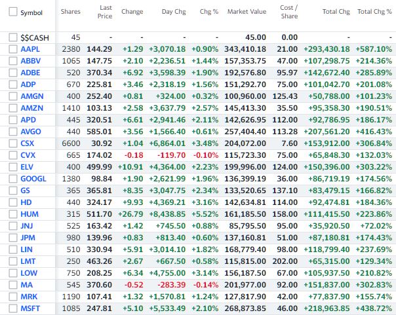Image resolution: width=396 pixels, height=315 pixels.
Task: Click the MA ticker symbol
Action: pyautogui.click(x=26, y=285)
